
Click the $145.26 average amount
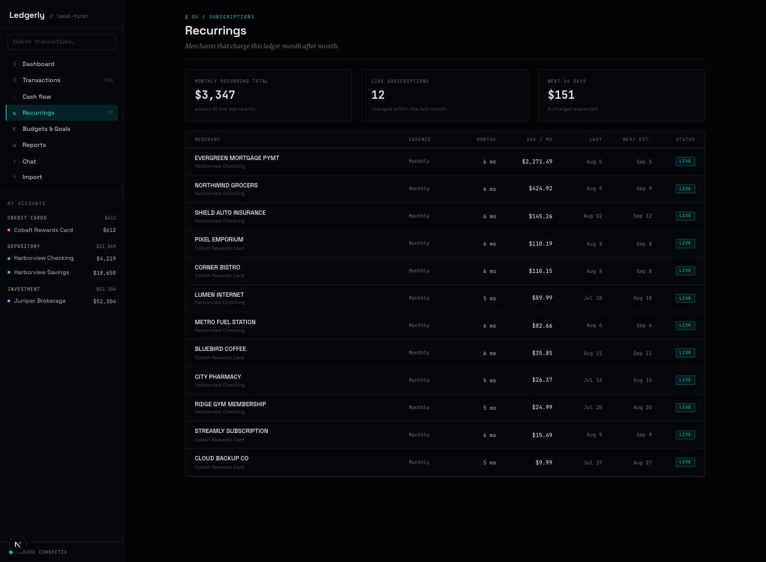[541, 216]
